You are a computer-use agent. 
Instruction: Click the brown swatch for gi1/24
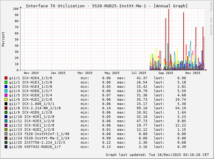6,138
